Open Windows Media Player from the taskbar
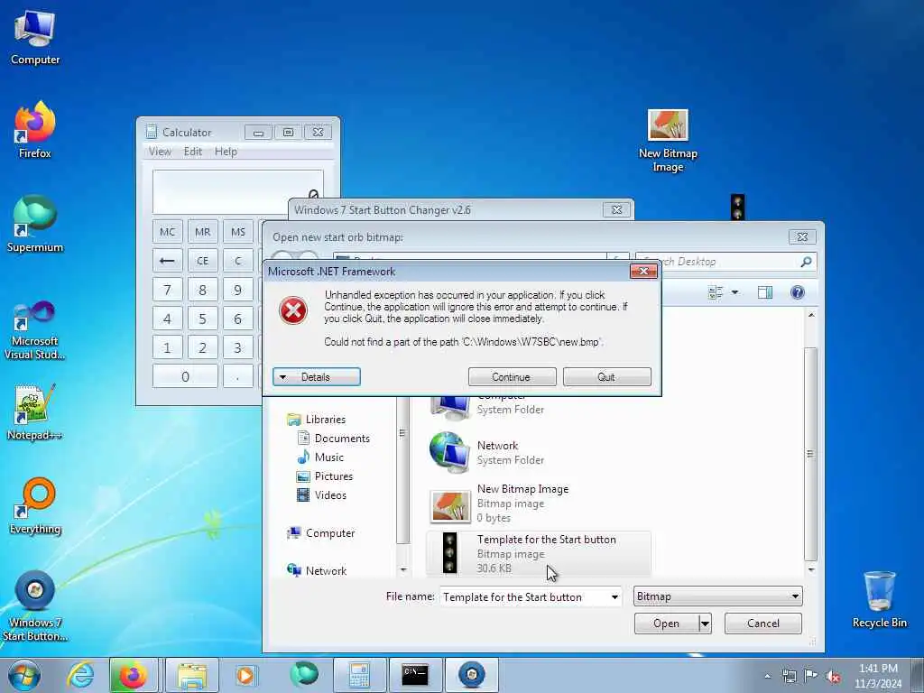 [245, 675]
